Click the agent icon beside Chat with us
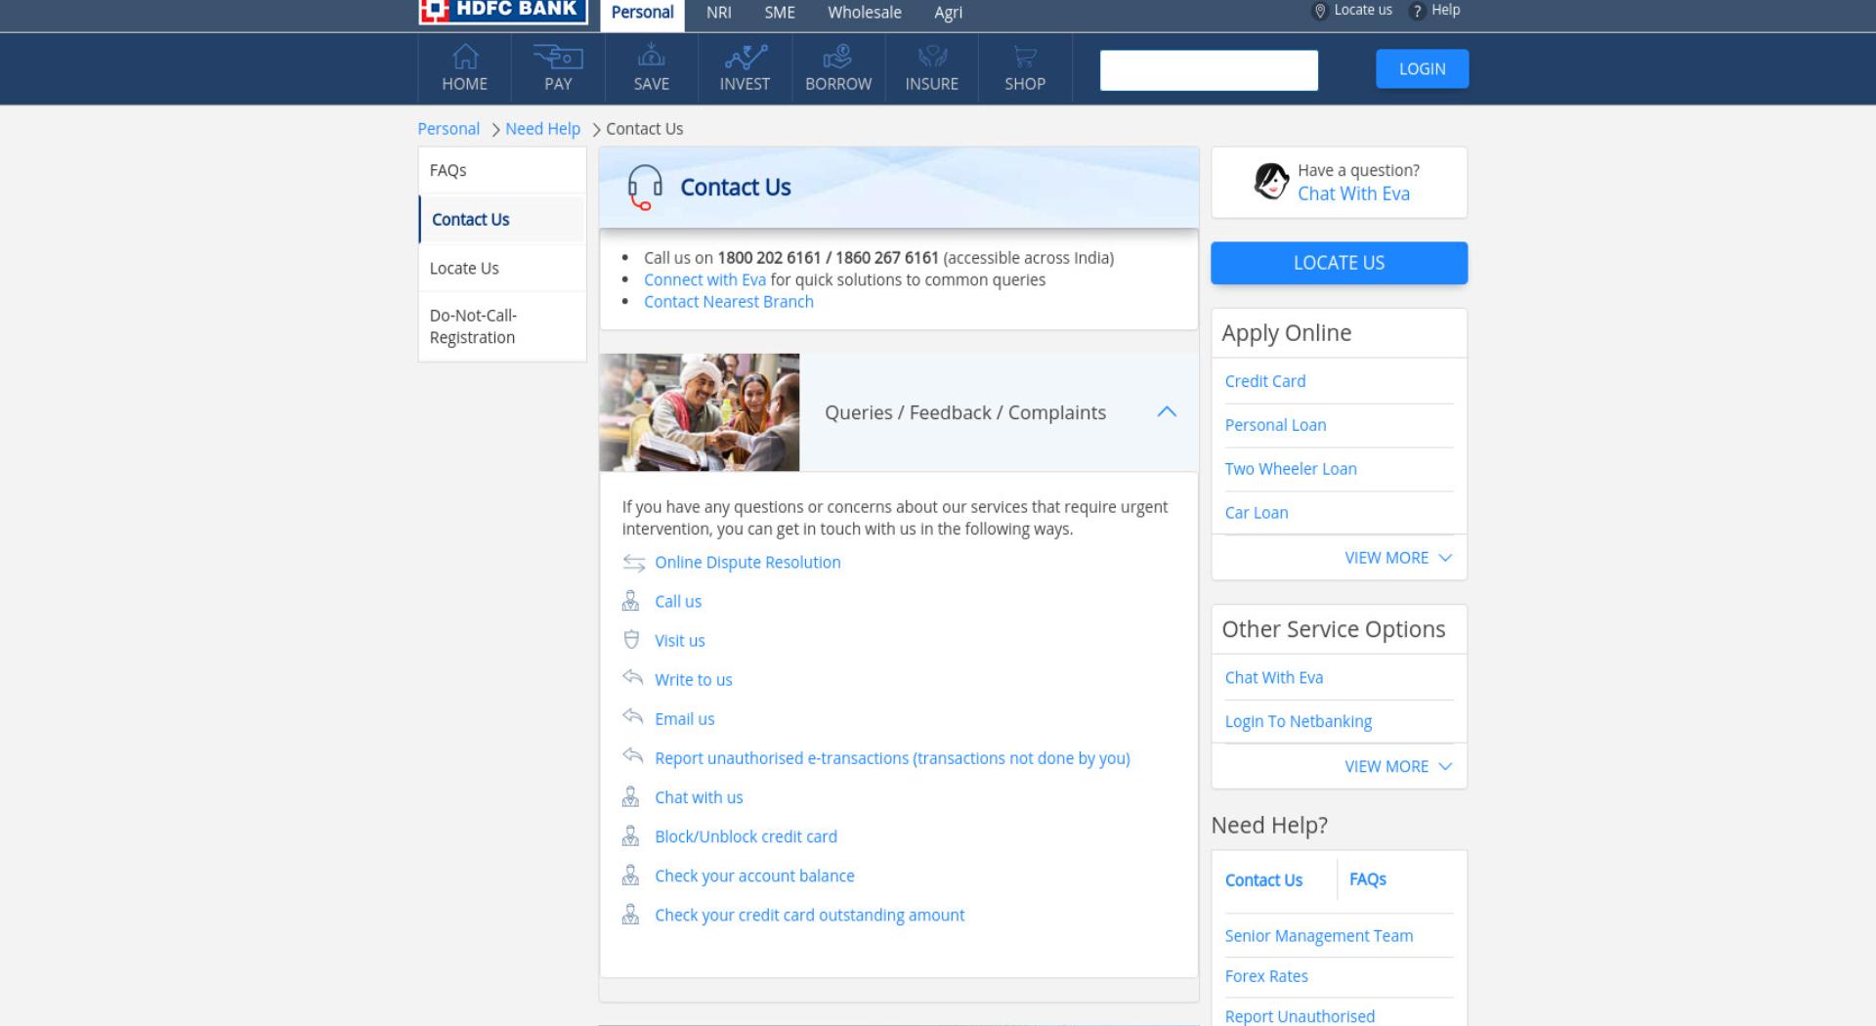 click(631, 797)
